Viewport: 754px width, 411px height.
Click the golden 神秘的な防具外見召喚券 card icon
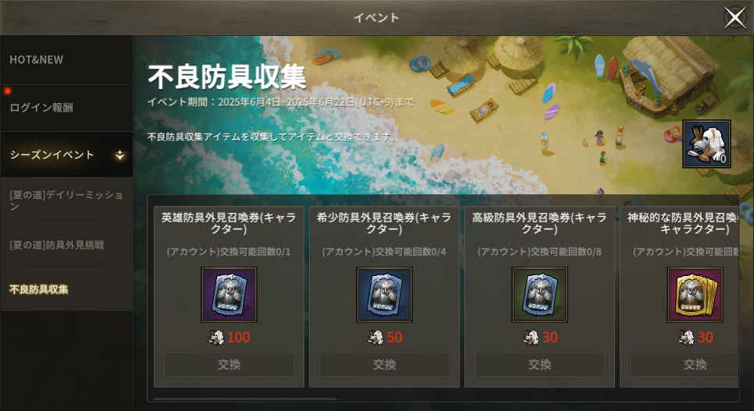coord(695,295)
